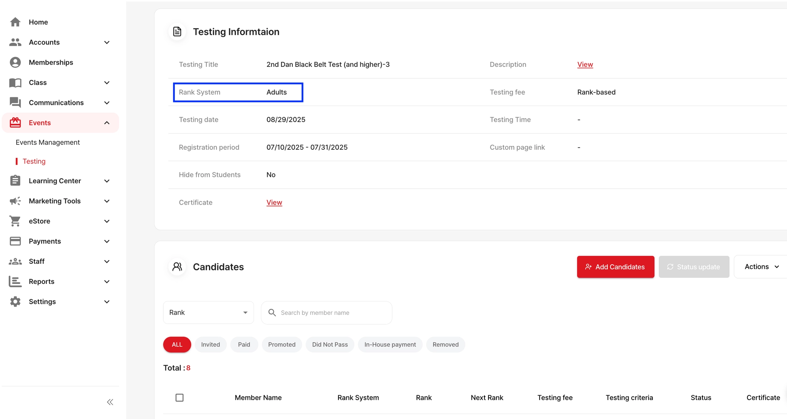The image size is (787, 419).
Task: Open Events Management submenu item
Action: (x=48, y=142)
